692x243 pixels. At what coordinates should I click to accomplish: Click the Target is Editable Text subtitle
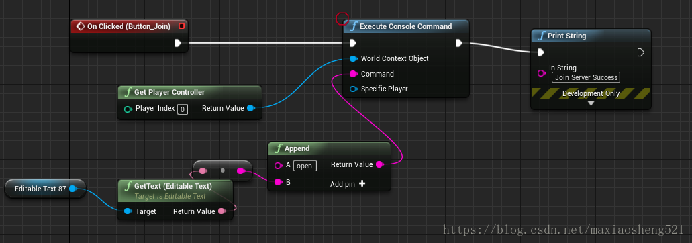[x=170, y=196]
